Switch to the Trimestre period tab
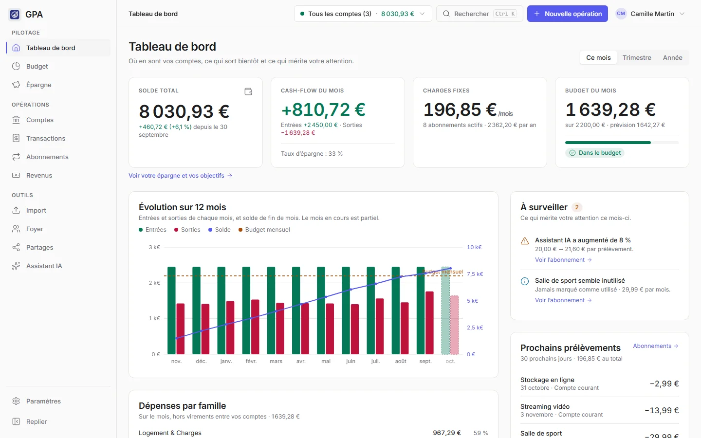The height and width of the screenshot is (438, 701). (x=637, y=57)
